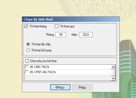Select the Tờ khai lần đầu radio button
The width and height of the screenshot is (136, 98).
pyautogui.click(x=28, y=44)
